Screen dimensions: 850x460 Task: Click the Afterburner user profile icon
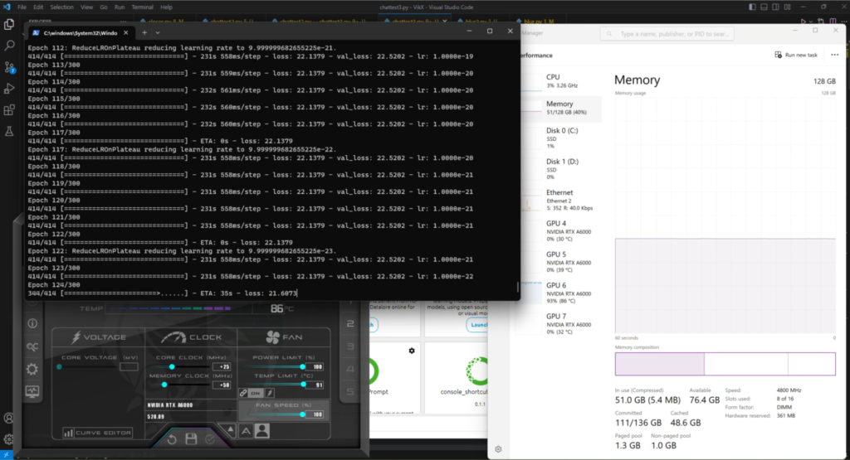(x=262, y=430)
